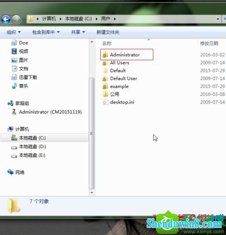The image size is (226, 235).
Task: Click the sidebar scrollbar thumb
Action: point(92,133)
